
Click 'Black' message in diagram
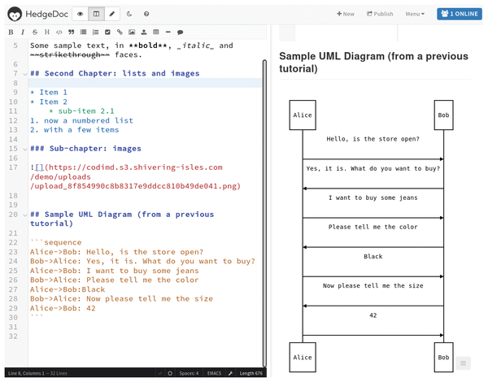(x=373, y=257)
